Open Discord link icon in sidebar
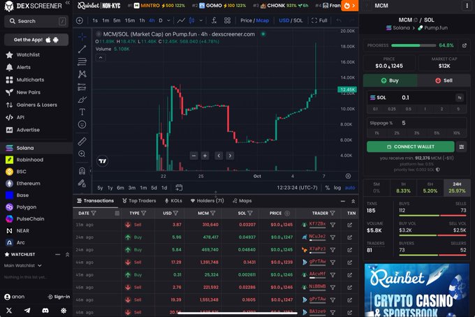475x317 pixels. point(45,310)
